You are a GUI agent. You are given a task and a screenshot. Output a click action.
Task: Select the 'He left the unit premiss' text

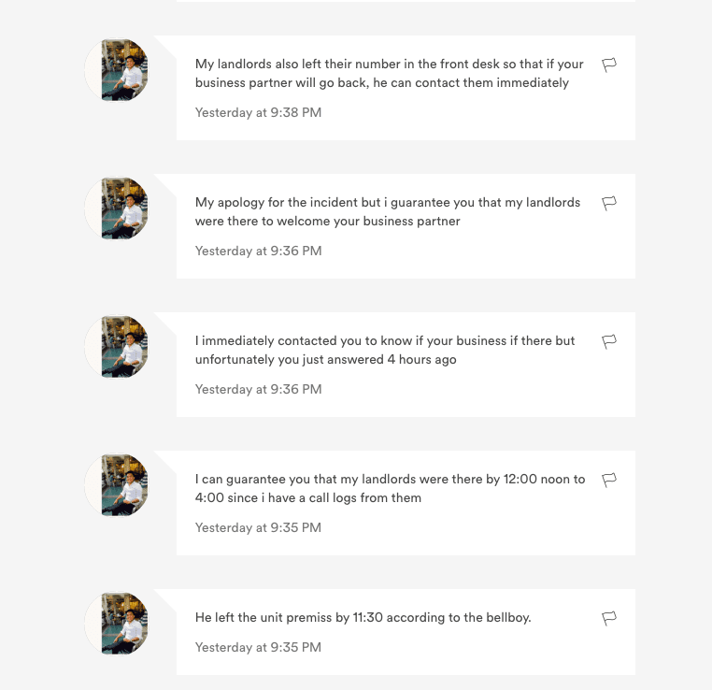363,618
